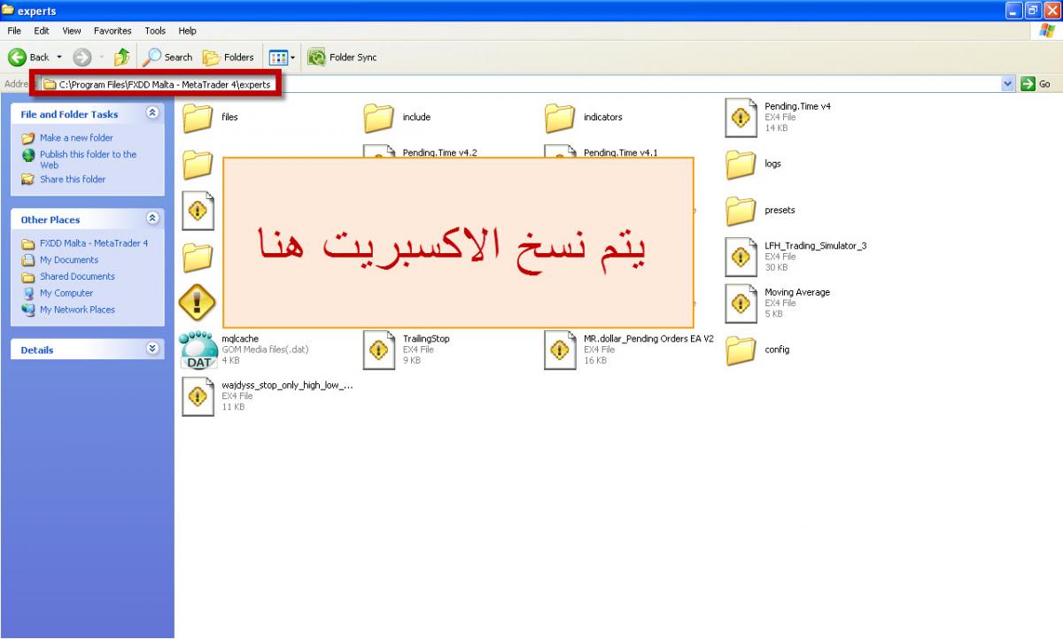1063x639 pixels.
Task: Click Make a new folder link
Action: tap(76, 138)
